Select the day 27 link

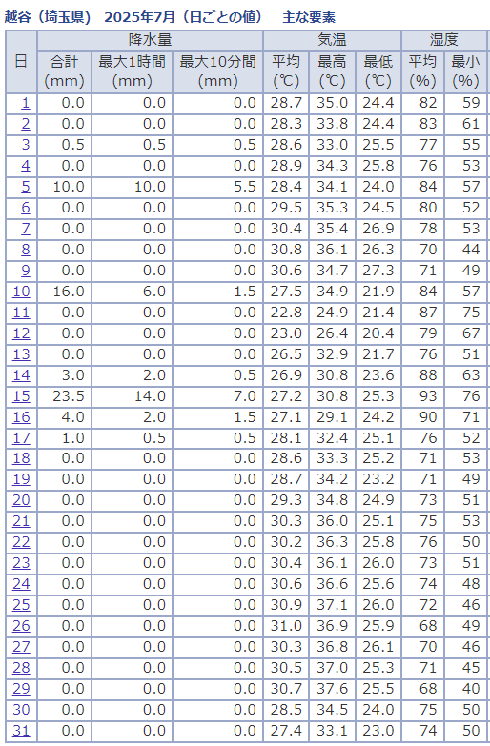coord(21,647)
